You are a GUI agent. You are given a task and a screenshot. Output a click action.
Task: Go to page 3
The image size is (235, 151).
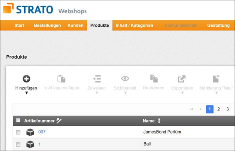click(x=228, y=109)
